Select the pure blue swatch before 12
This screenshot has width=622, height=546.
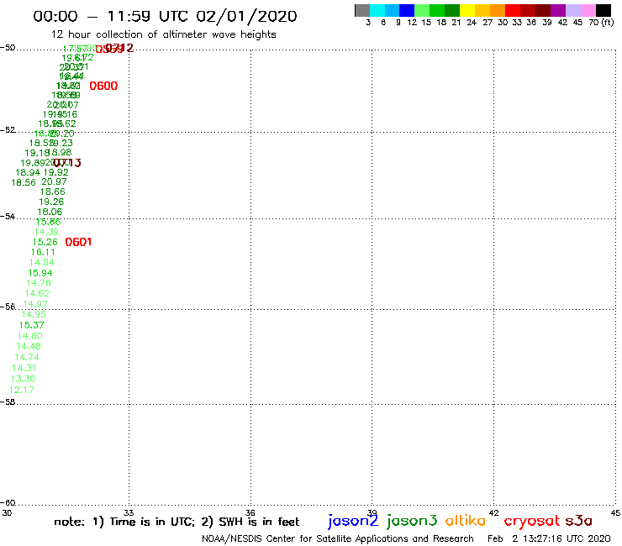click(x=407, y=10)
